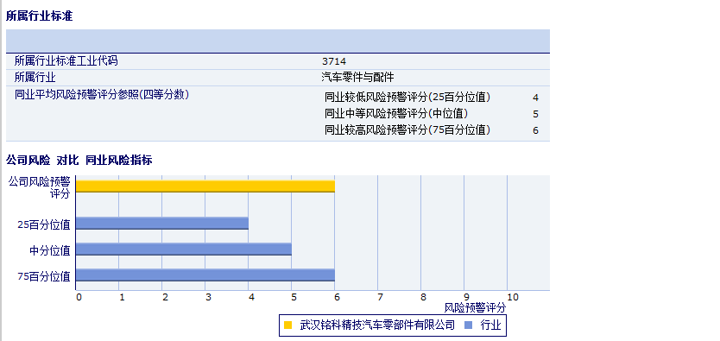Click the 所属行业标准 section heading
The width and height of the screenshot is (720, 341).
pyautogui.click(x=40, y=16)
